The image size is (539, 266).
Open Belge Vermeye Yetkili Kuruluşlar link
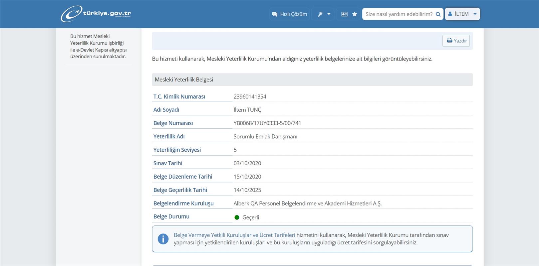234,235
